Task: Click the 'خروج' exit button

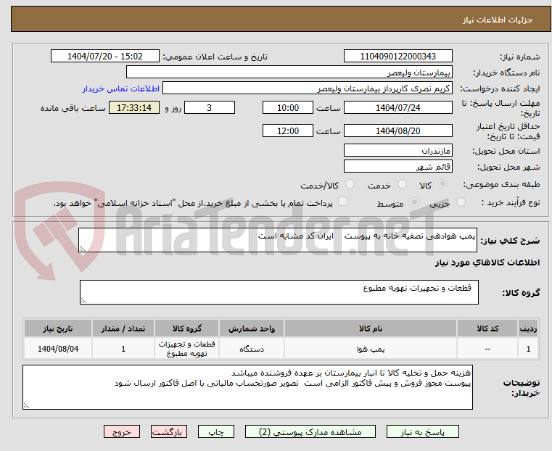Action: tap(122, 432)
